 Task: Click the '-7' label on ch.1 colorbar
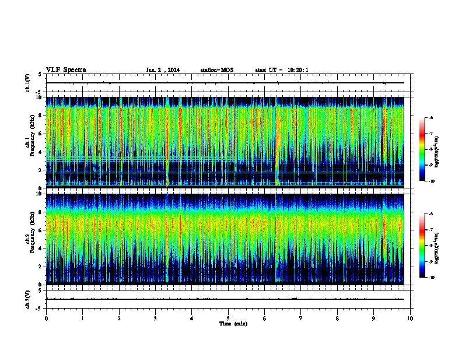pyautogui.click(x=430, y=134)
